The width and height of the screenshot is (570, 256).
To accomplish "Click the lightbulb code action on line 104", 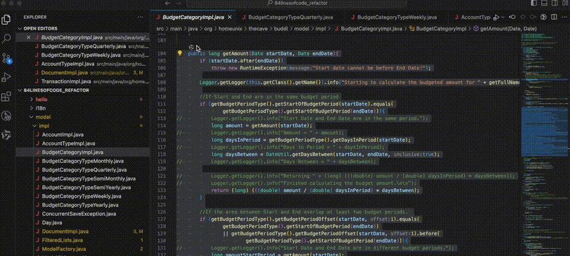I will click(x=180, y=53).
